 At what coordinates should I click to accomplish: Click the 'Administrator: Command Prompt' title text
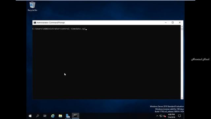coord(51,22)
